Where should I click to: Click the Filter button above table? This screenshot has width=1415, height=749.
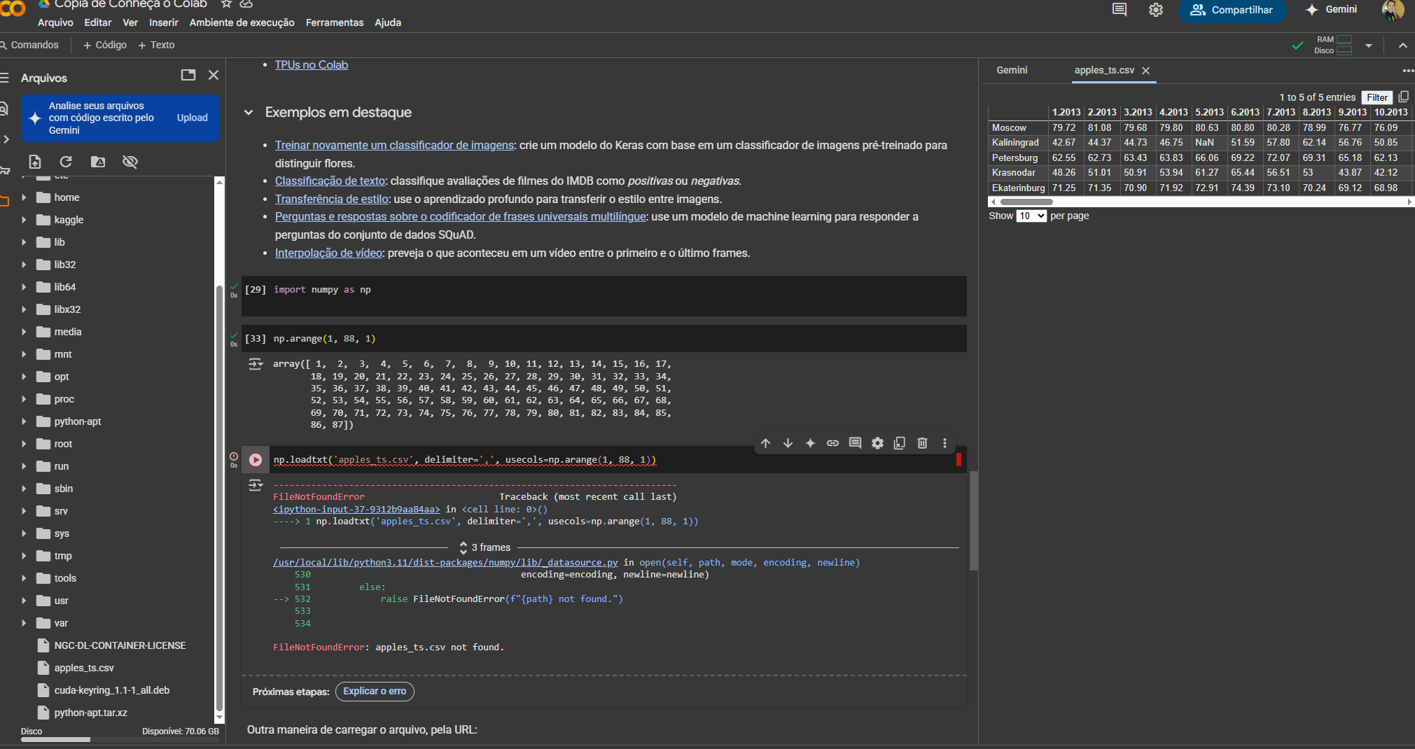(x=1377, y=97)
